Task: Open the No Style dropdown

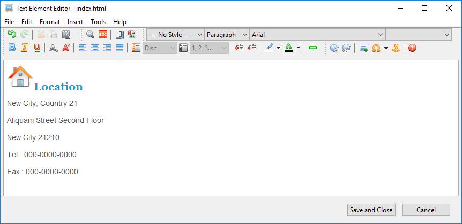Action: 175,35
